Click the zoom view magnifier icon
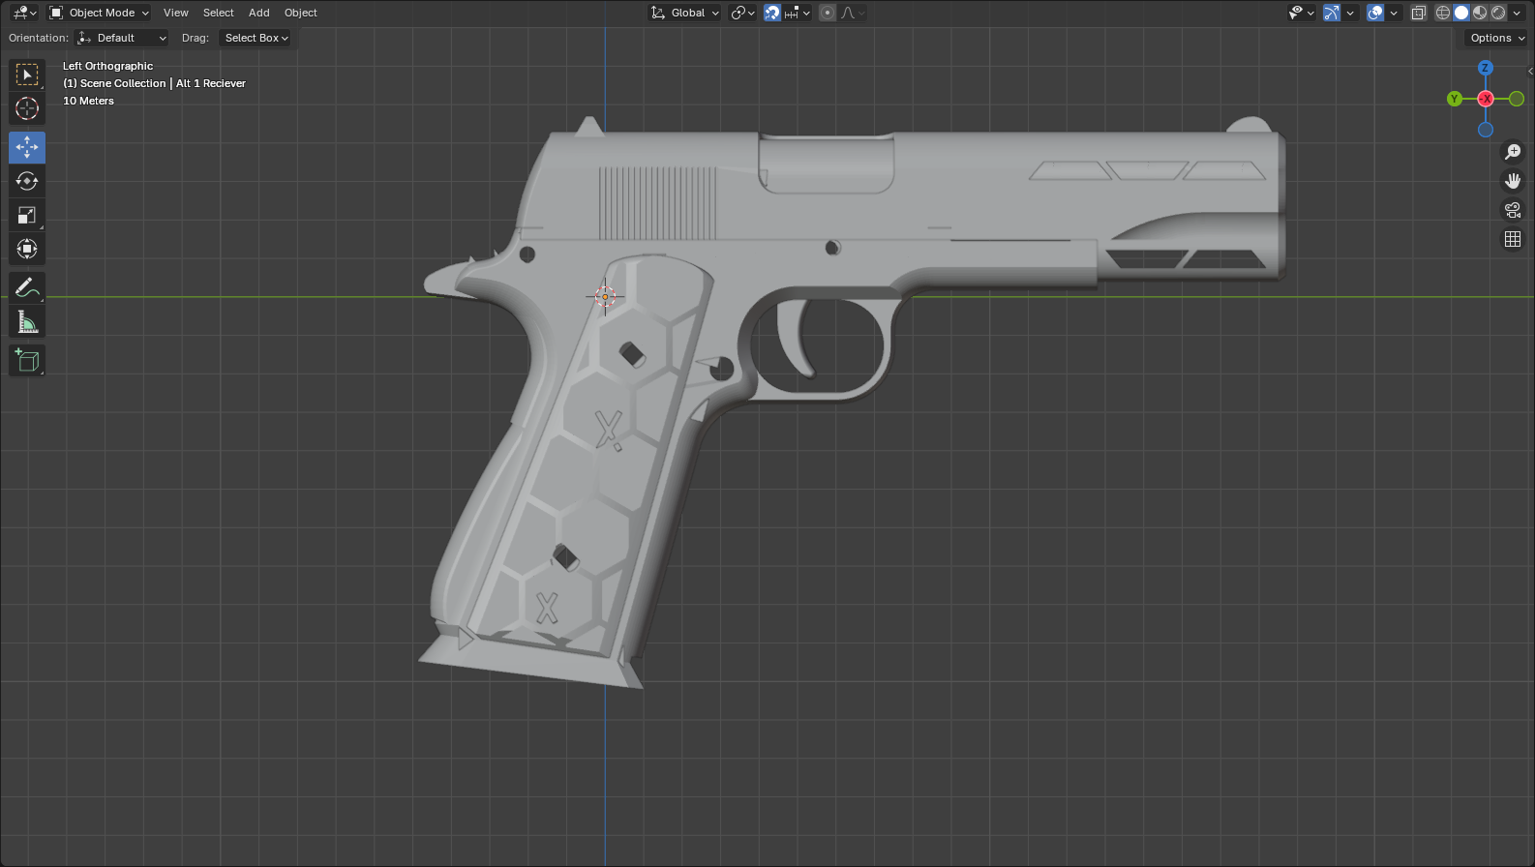 pyautogui.click(x=1513, y=152)
